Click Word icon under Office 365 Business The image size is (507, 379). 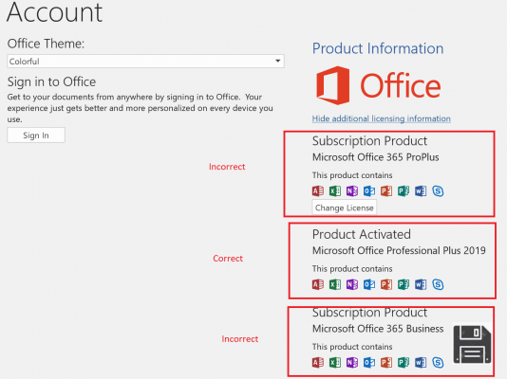(x=421, y=363)
